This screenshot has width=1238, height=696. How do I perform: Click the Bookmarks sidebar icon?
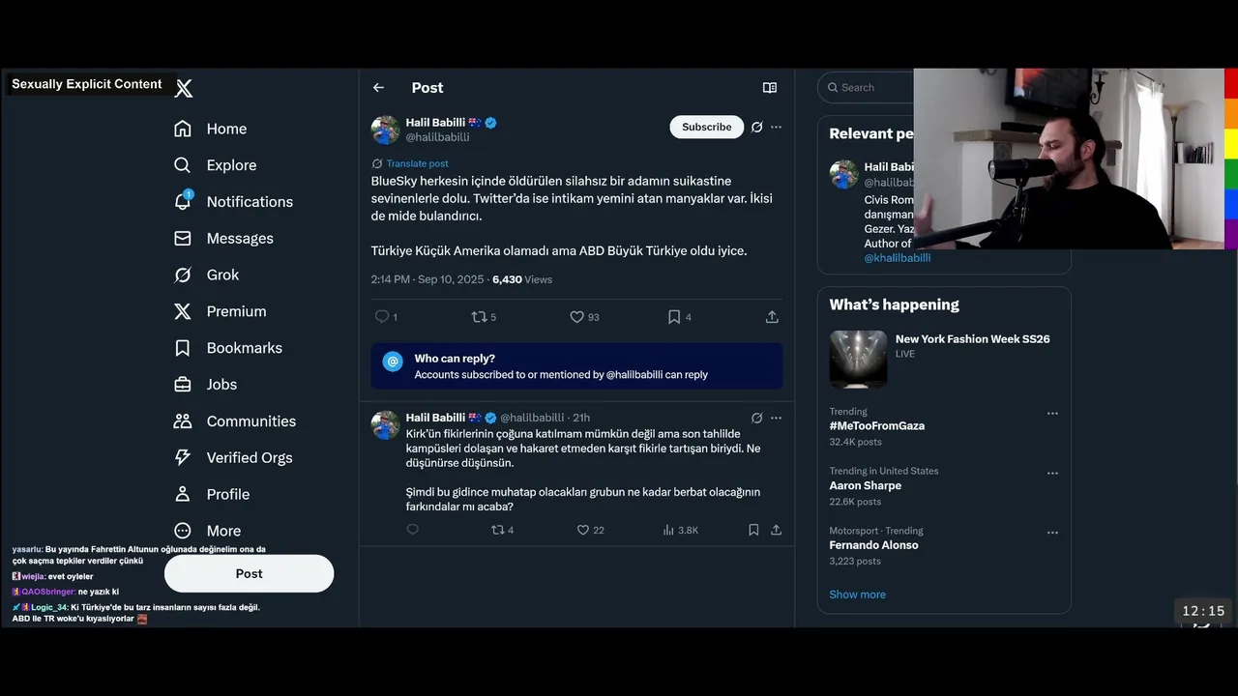(x=182, y=348)
